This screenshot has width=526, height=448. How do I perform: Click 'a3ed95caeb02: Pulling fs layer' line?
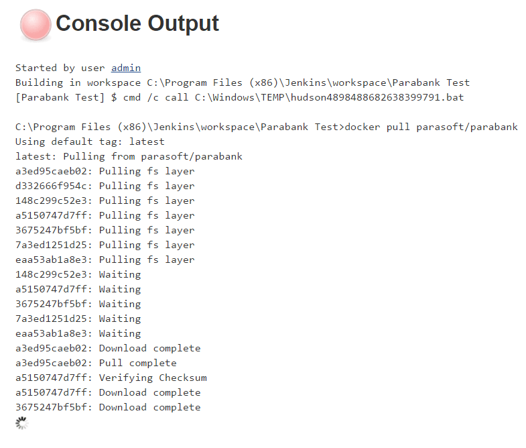[105, 172]
